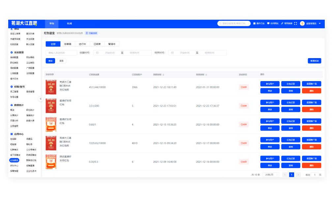
Task: Open 常用链接 link icon in top bar
Action: click(x=282, y=24)
